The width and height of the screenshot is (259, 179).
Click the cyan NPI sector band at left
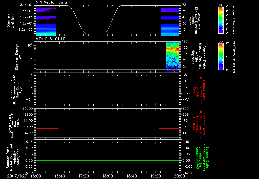pyautogui.click(x=46, y=34)
